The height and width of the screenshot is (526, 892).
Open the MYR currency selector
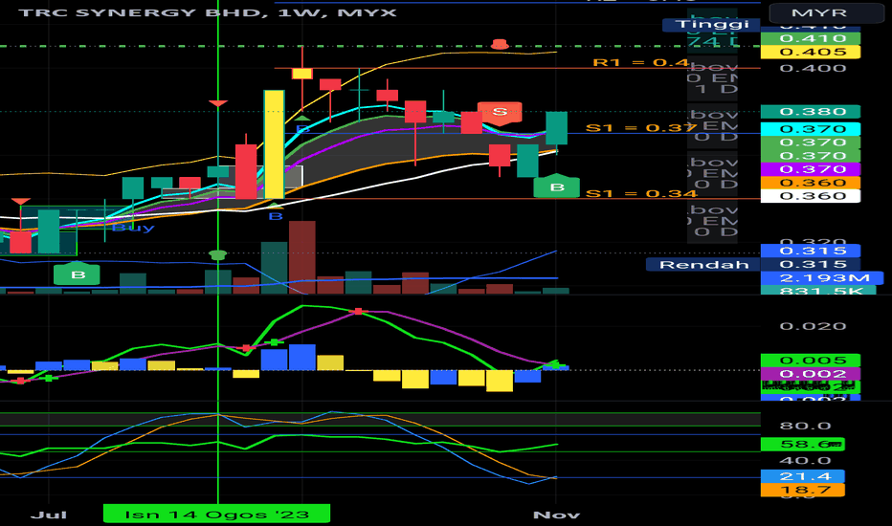tap(819, 12)
